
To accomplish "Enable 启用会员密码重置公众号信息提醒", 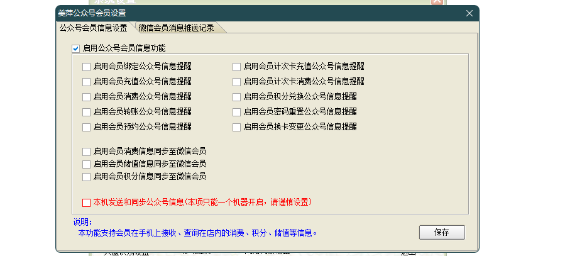I will point(236,112).
